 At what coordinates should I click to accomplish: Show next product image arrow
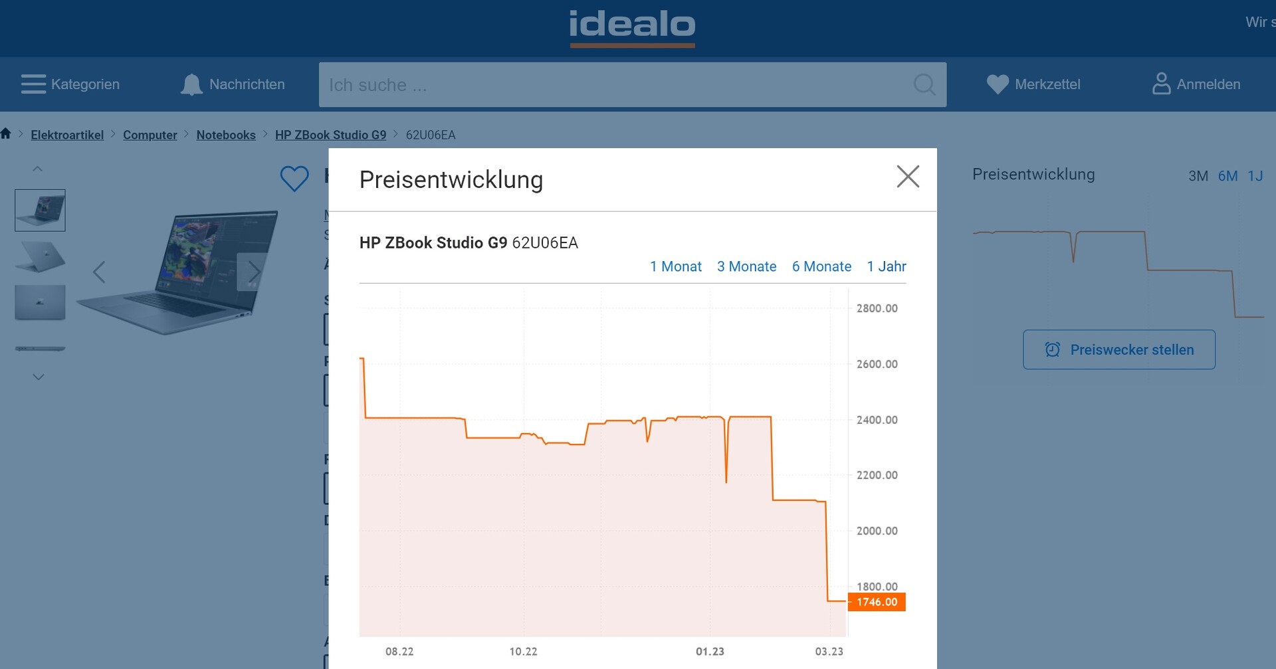253,272
